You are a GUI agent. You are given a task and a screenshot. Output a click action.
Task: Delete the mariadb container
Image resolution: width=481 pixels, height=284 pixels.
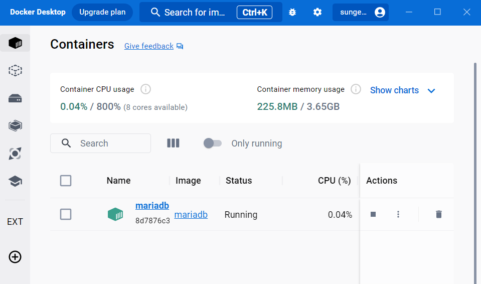point(439,214)
